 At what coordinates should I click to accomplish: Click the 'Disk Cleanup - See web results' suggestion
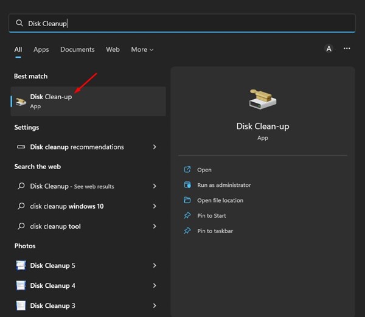(x=72, y=186)
